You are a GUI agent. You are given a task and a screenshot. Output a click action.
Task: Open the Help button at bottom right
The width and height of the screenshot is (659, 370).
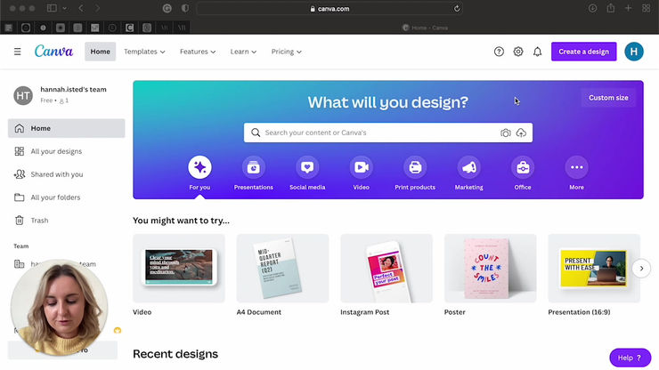pos(630,358)
